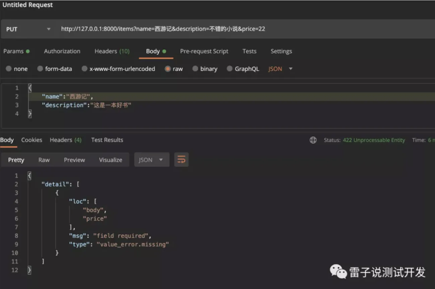Viewport: 435px width, 289px height.
Task: Open the response Cookies tab
Action: pos(32,140)
